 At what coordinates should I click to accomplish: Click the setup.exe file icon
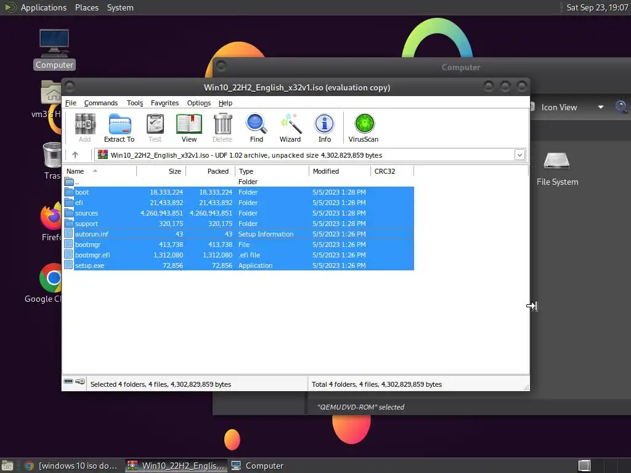(69, 265)
